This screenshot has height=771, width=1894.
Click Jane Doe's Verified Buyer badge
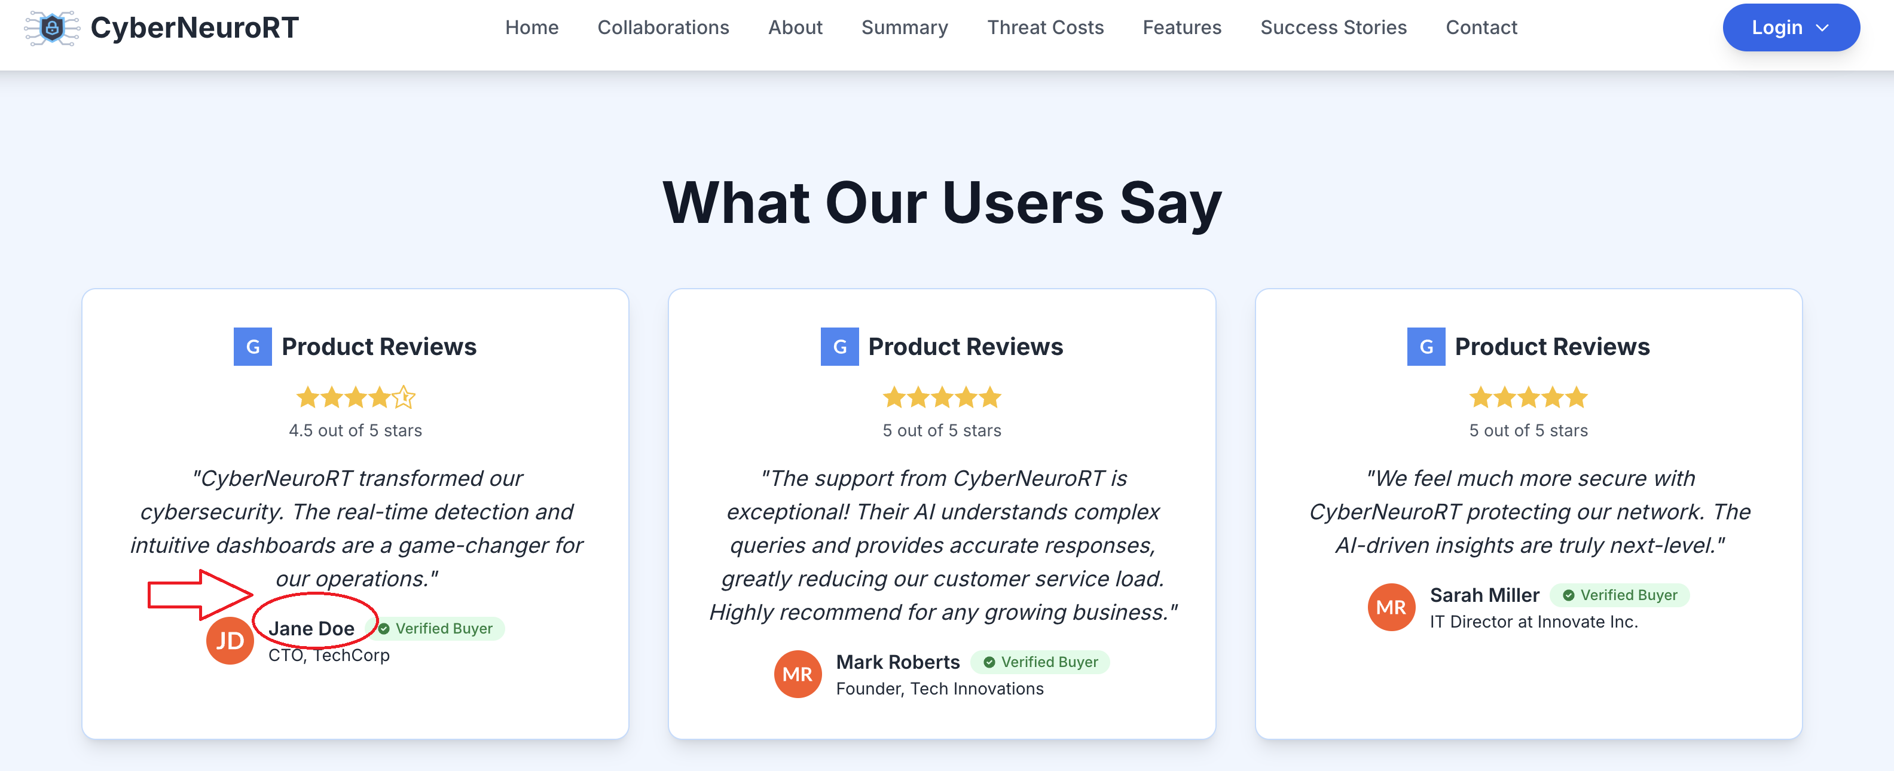point(437,628)
